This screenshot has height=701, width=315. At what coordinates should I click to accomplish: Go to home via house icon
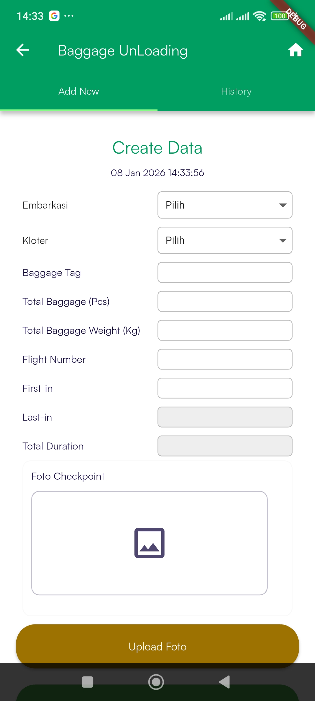tap(295, 50)
